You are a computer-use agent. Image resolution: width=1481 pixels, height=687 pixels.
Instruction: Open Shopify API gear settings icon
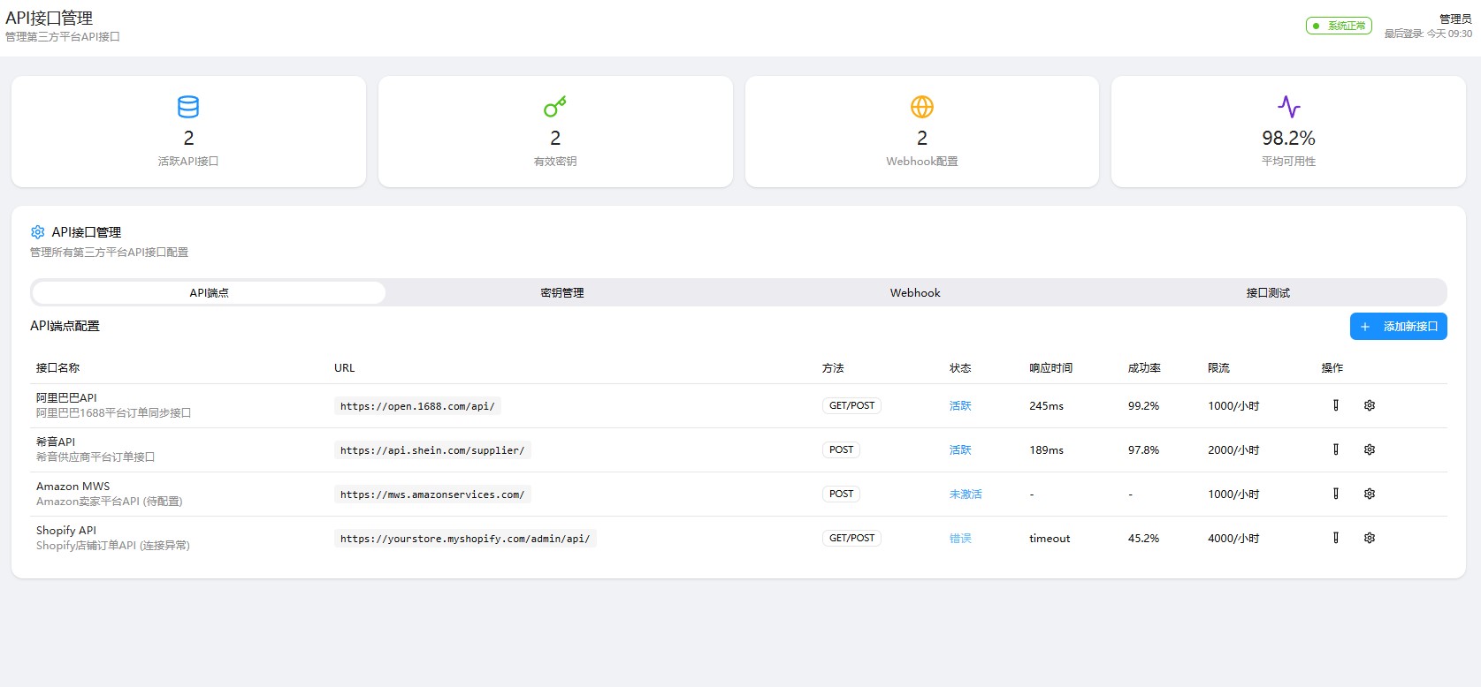[x=1369, y=538]
